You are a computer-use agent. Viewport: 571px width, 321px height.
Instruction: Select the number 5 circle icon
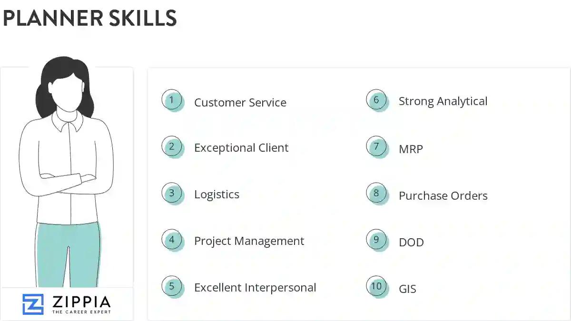click(x=172, y=287)
